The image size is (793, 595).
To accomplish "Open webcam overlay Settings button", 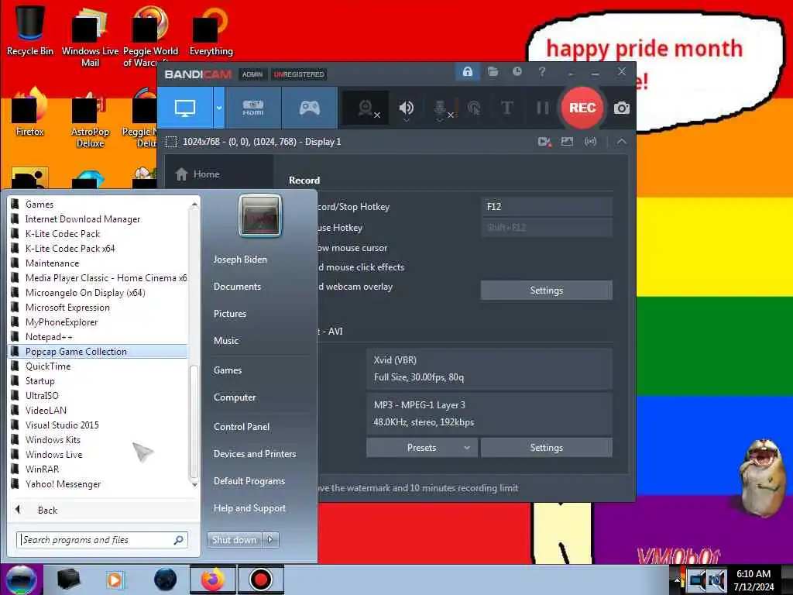I will pos(546,291).
